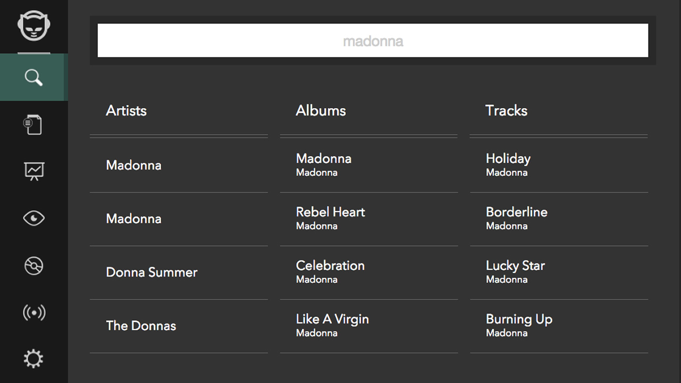Open the first Madonna artist result
681x383 pixels.
pyautogui.click(x=134, y=165)
